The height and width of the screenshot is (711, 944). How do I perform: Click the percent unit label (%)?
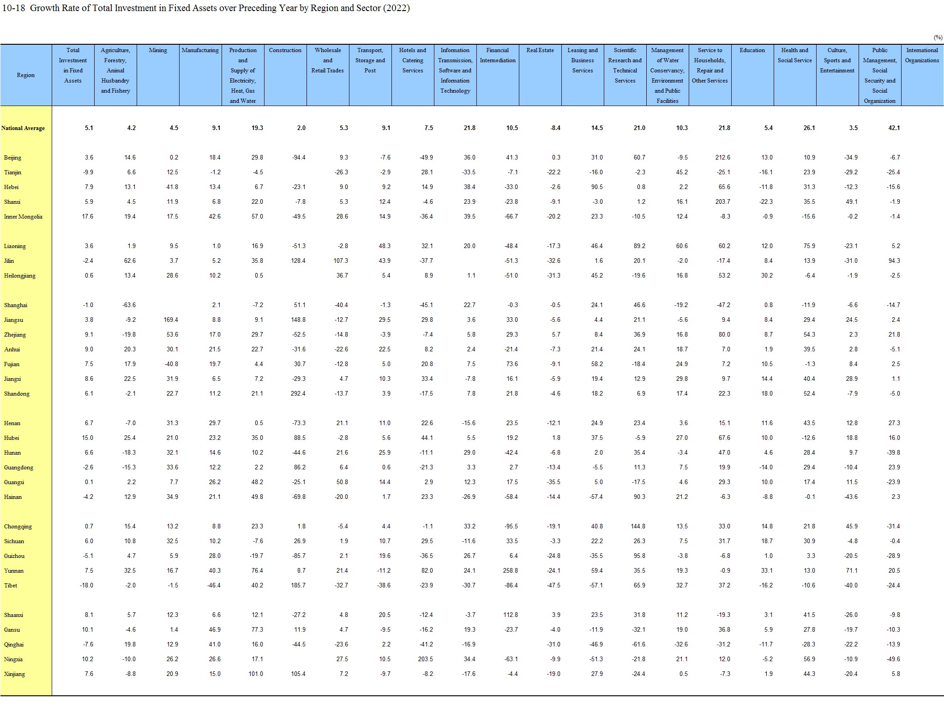point(938,37)
